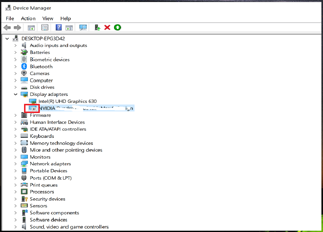Click the Show/Hide console tree icon
The image size is (323, 232).
click(x=31, y=27)
